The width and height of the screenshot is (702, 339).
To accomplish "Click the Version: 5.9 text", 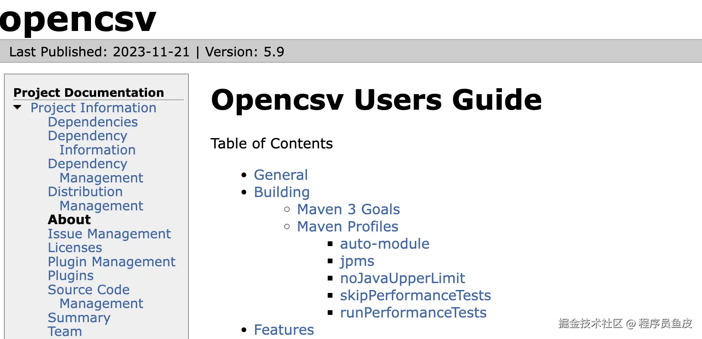I will click(244, 52).
